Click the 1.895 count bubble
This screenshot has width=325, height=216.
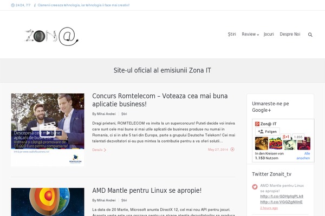tap(298, 137)
